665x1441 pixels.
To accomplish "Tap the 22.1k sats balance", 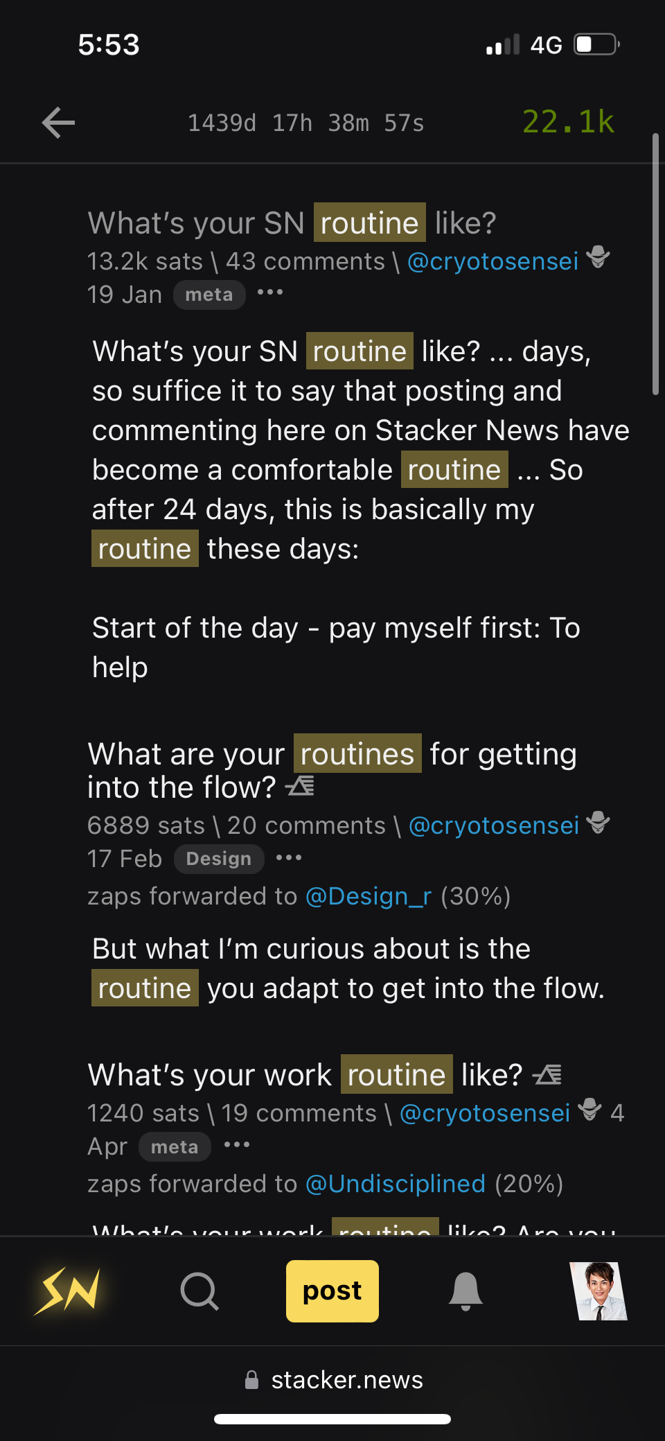I will [x=568, y=122].
